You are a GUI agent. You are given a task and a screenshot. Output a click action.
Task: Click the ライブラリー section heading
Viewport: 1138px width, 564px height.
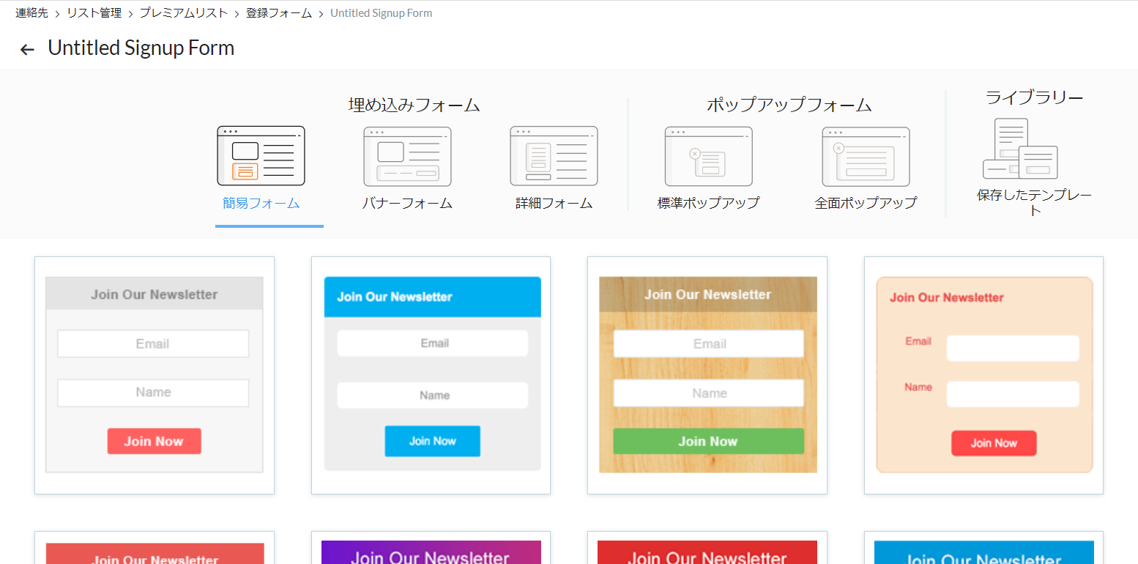[1034, 97]
